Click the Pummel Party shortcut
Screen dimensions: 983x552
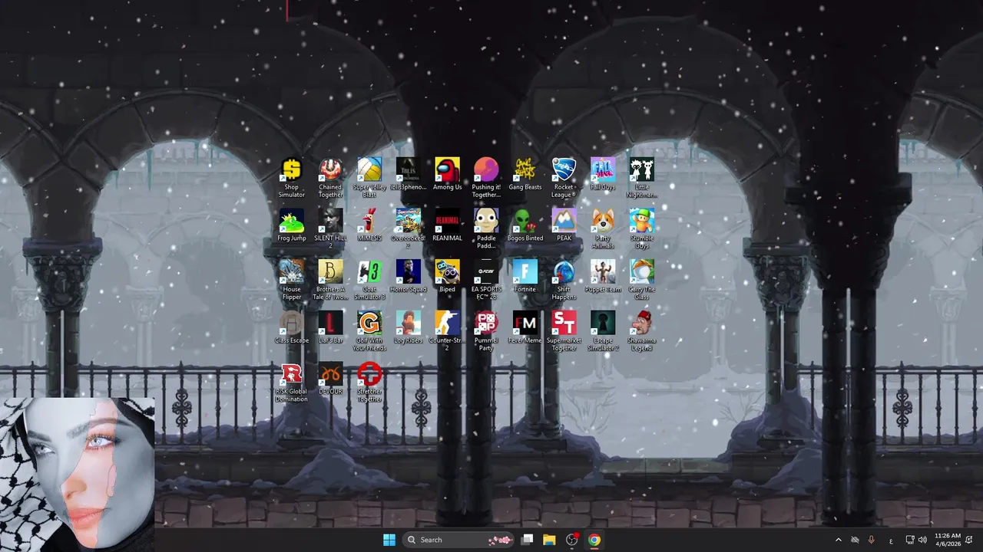coord(486,332)
